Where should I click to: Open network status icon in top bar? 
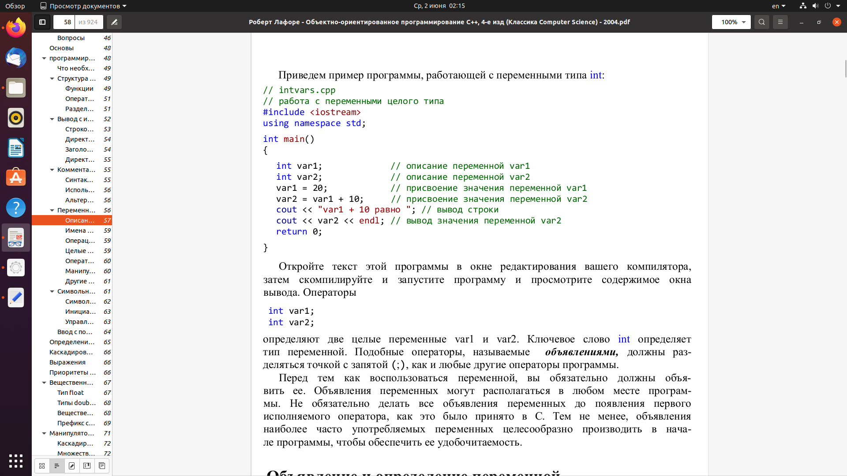click(x=803, y=6)
